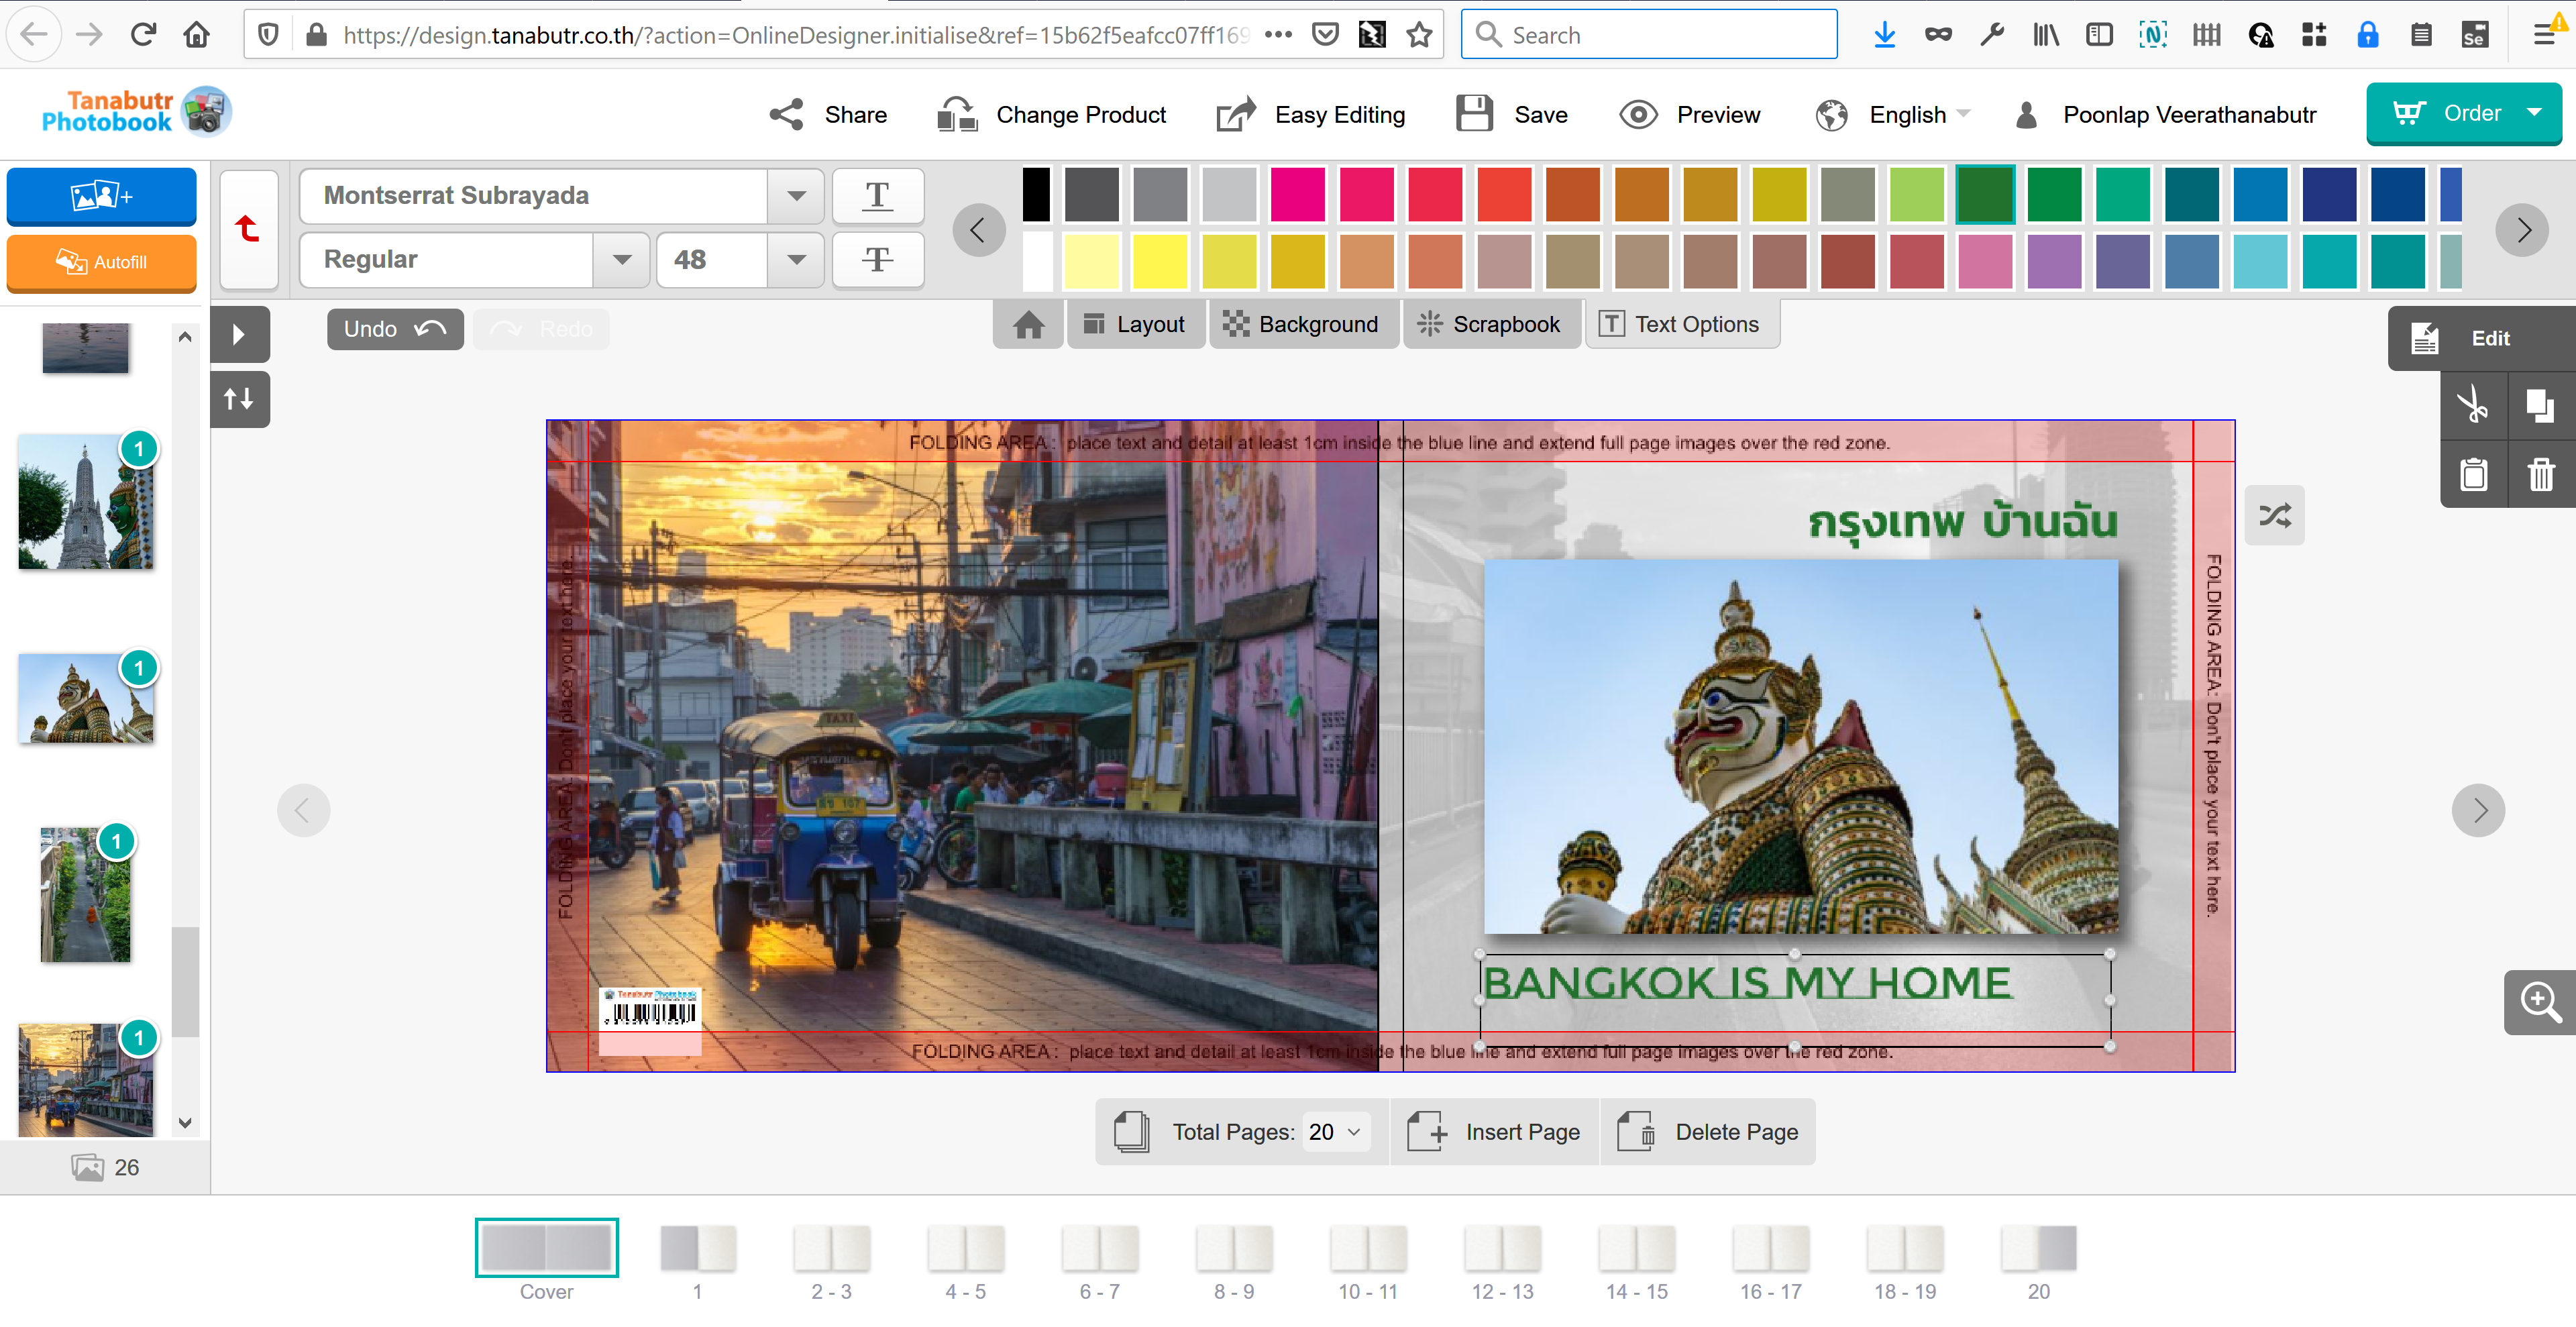Image resolution: width=2576 pixels, height=1327 pixels.
Task: Click the sort up-down arrows icon
Action: coord(239,399)
